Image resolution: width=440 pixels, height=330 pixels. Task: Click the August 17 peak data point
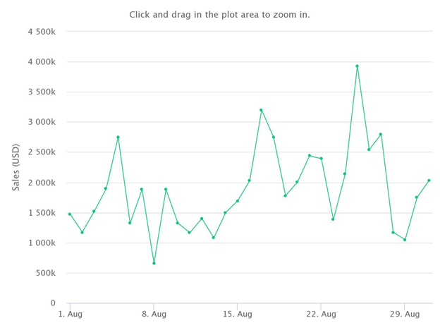click(261, 110)
